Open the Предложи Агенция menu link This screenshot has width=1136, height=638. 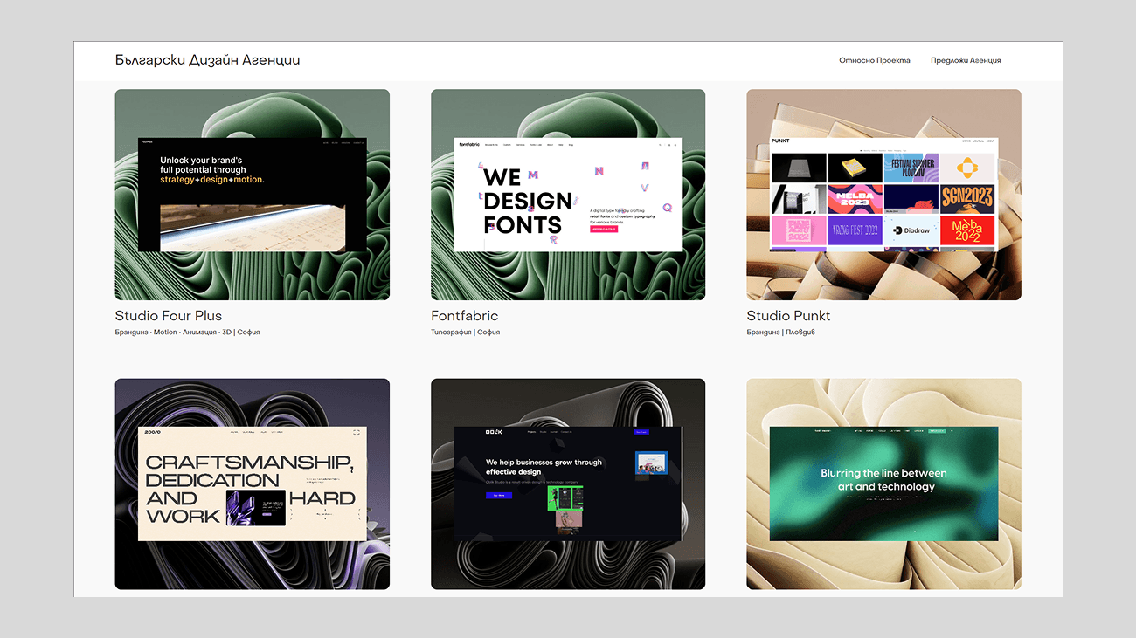coord(965,61)
